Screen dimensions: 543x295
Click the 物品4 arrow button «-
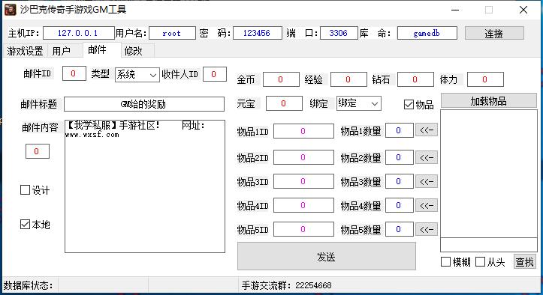[x=427, y=206]
